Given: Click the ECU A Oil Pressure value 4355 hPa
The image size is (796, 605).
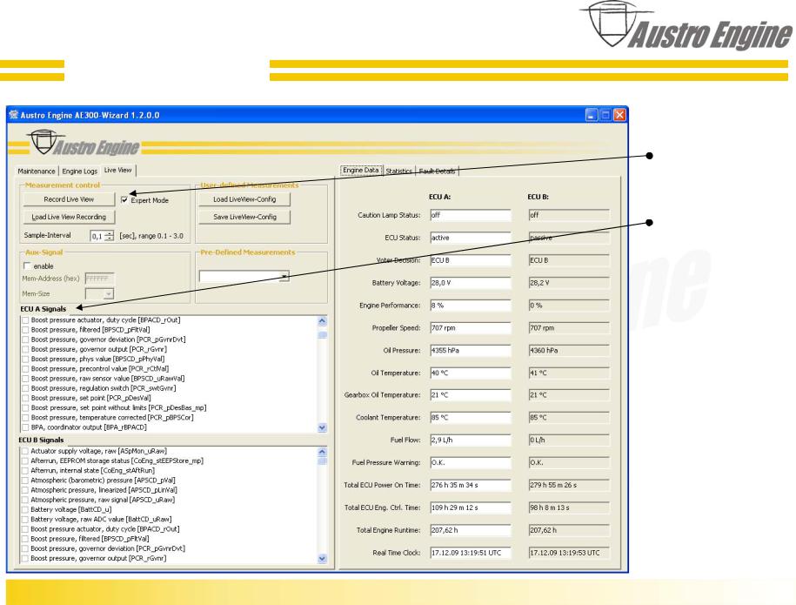Looking at the screenshot, I should pos(470,351).
